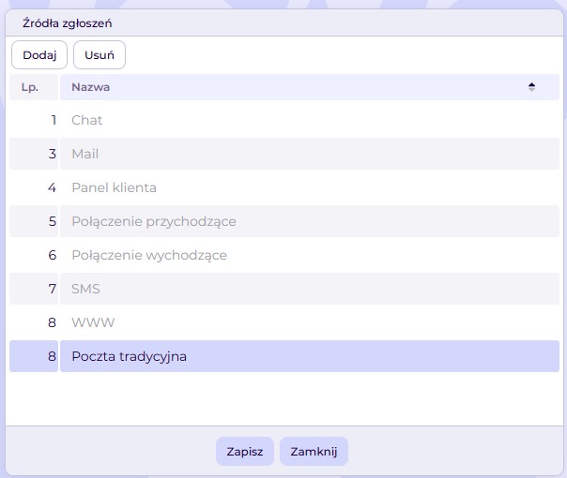Image resolution: width=567 pixels, height=478 pixels.
Task: Select the Chat row
Action: point(284,120)
